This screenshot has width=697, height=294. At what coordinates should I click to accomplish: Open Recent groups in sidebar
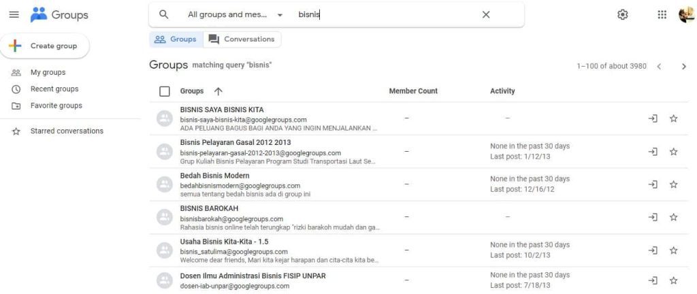tap(54, 89)
